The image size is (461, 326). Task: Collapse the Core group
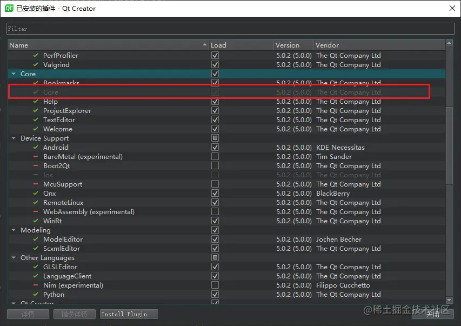tap(14, 74)
